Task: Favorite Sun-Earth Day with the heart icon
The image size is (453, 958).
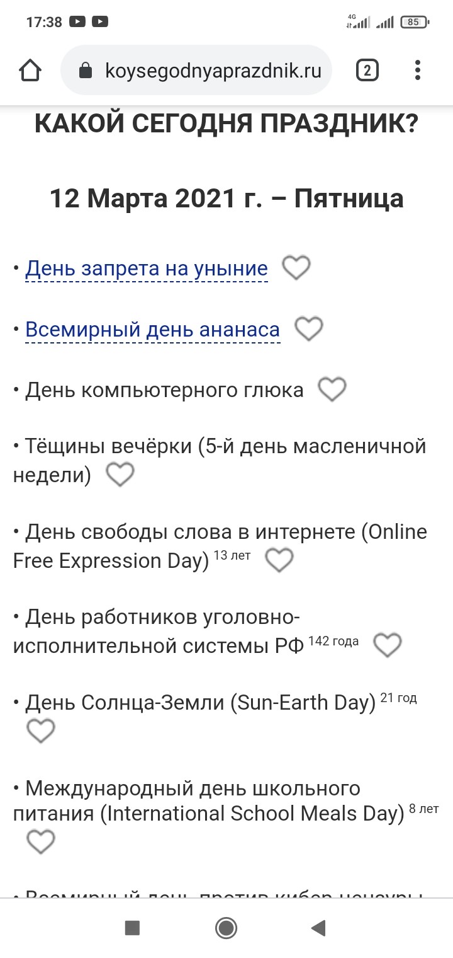Action: point(41,731)
